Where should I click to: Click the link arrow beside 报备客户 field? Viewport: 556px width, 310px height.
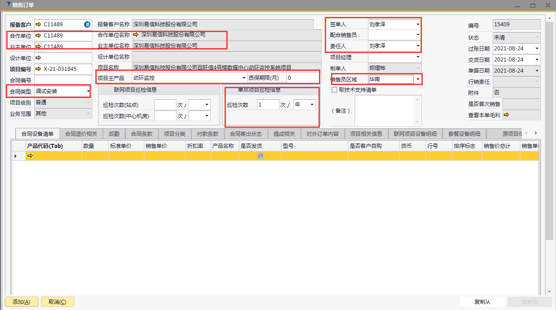[x=38, y=24]
